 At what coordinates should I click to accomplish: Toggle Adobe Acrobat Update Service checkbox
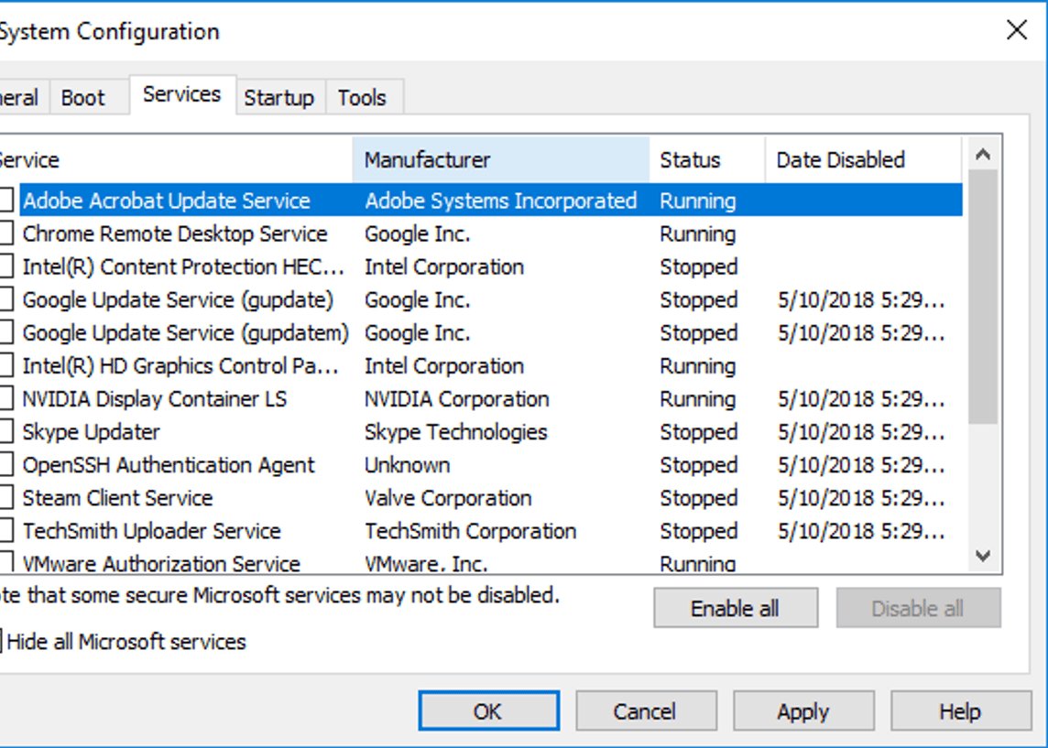click(5, 201)
